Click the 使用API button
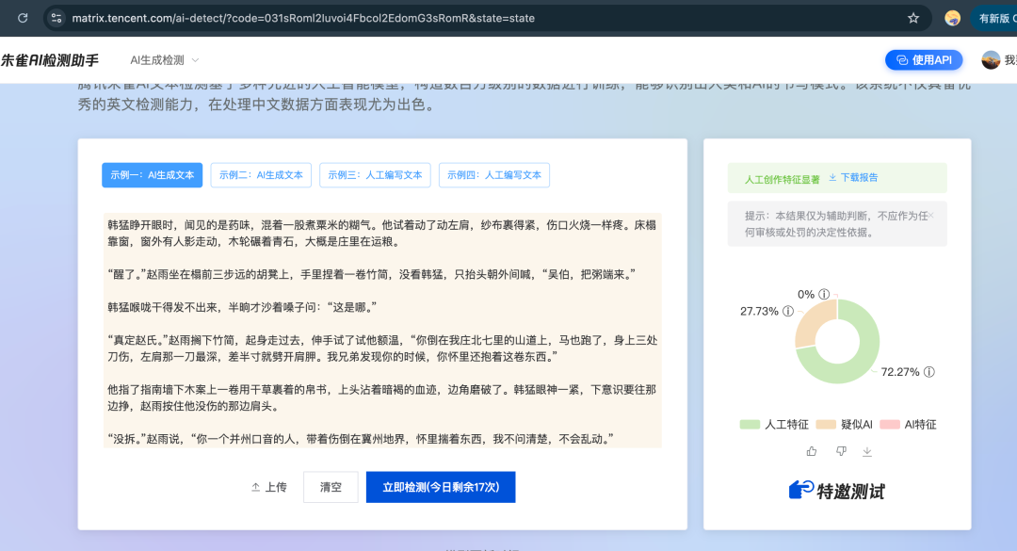This screenshot has width=1017, height=551. (924, 60)
